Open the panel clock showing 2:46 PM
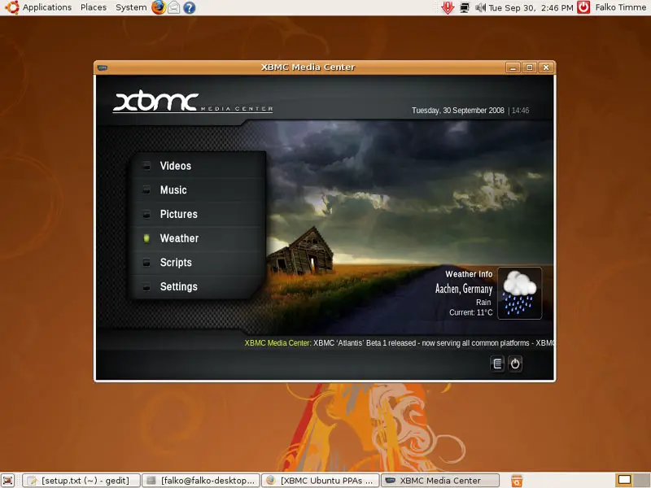The image size is (651, 488). pos(531,7)
